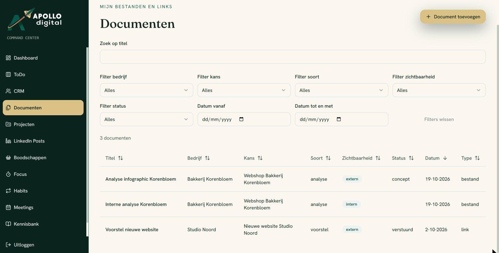Click the Document toevoegen button
Screen dimensions: 499x253
tap(453, 17)
